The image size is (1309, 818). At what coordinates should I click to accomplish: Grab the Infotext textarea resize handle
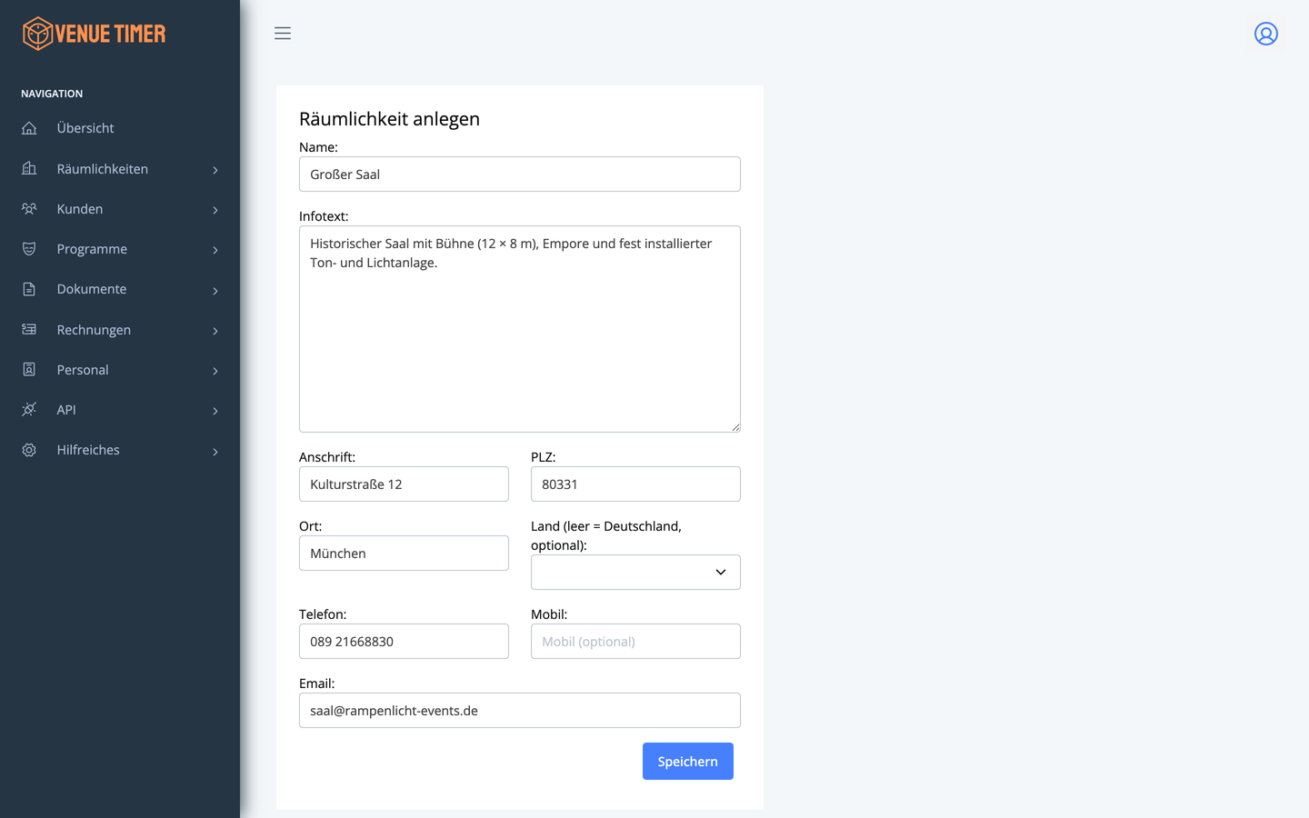pos(735,427)
